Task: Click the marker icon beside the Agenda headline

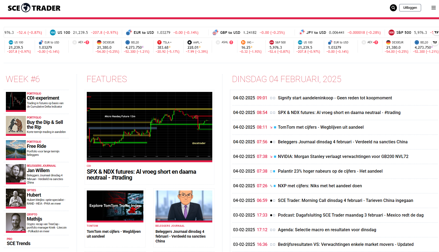Action: point(273,230)
